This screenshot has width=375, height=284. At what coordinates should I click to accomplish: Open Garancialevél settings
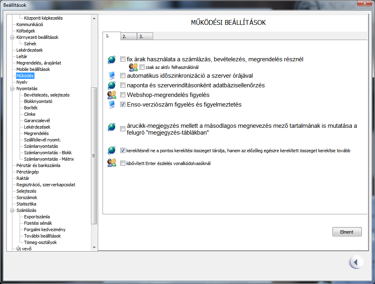click(x=37, y=121)
